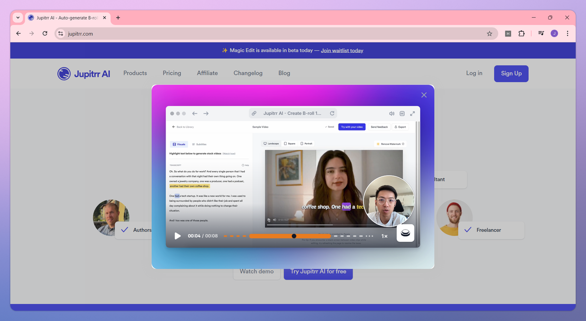This screenshot has width=586, height=321.
Task: Click back arrow in demo player header
Action: [194, 113]
